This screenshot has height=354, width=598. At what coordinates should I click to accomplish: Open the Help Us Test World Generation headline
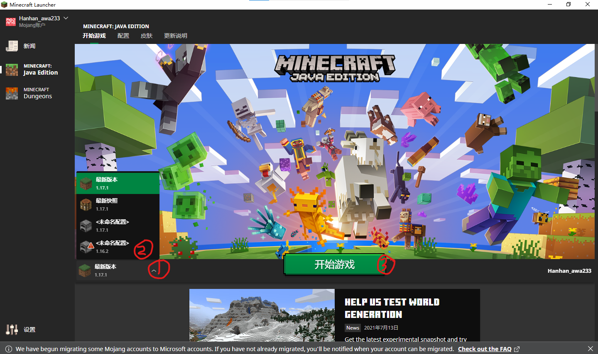(392, 308)
